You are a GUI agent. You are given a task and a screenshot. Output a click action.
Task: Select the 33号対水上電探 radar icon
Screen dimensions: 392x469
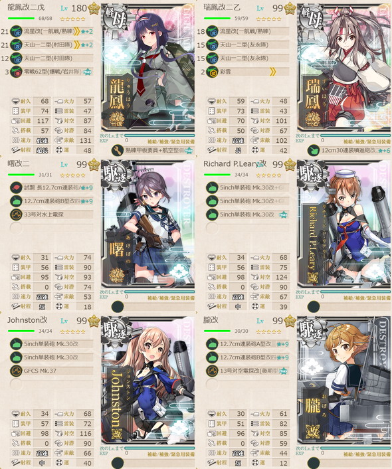pyautogui.click(x=16, y=215)
